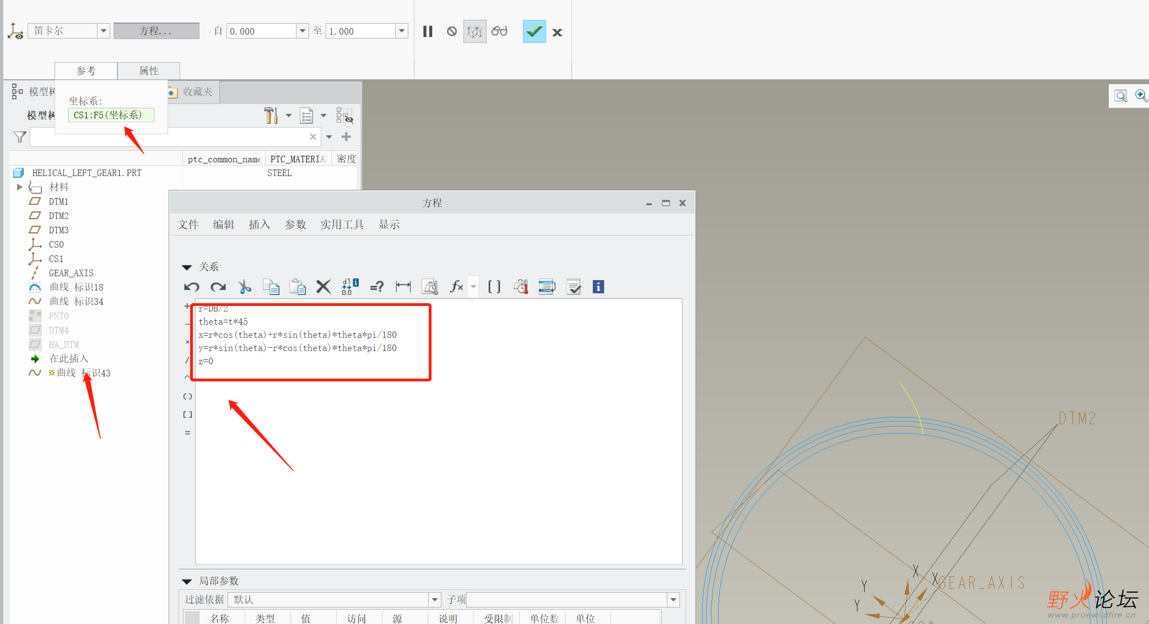Click the parameter brackets '[ ]' toolbar icon
The width and height of the screenshot is (1149, 624).
[x=494, y=287]
